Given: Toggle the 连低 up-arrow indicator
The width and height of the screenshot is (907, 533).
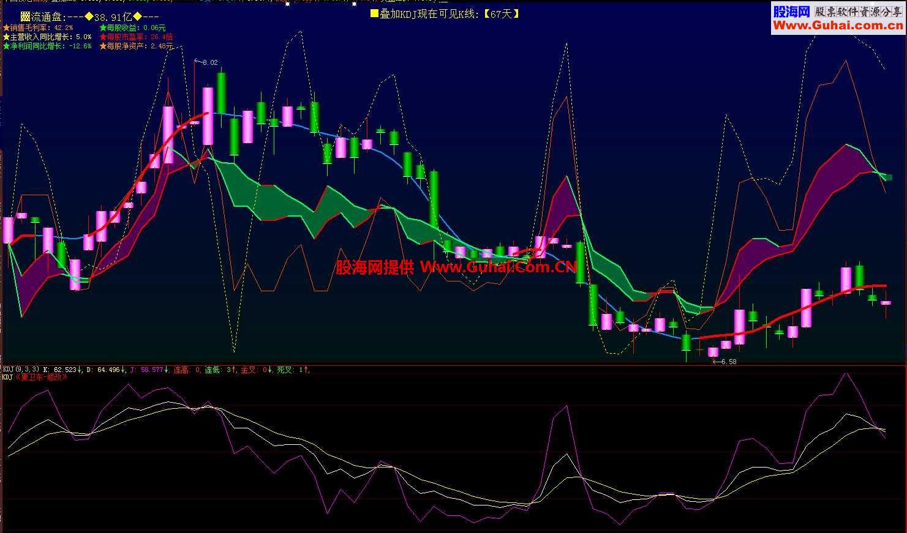Looking at the screenshot, I should tap(233, 369).
